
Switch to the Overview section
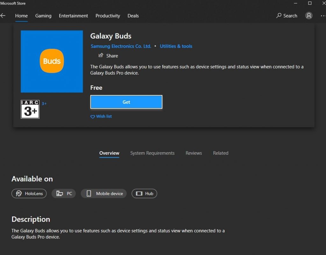(x=110, y=153)
